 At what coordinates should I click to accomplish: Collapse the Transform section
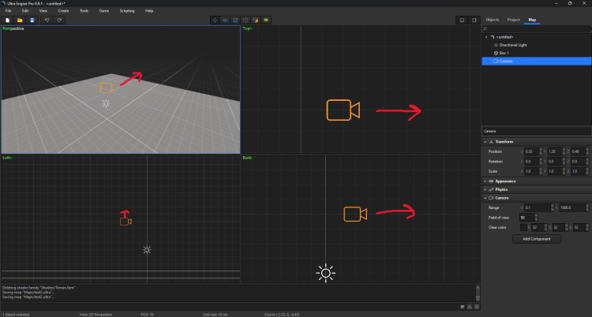[485, 141]
